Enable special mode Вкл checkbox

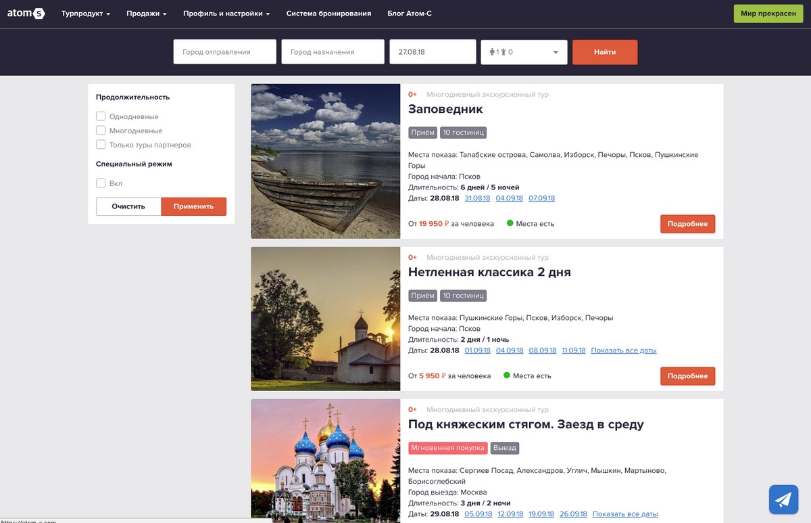(x=101, y=183)
